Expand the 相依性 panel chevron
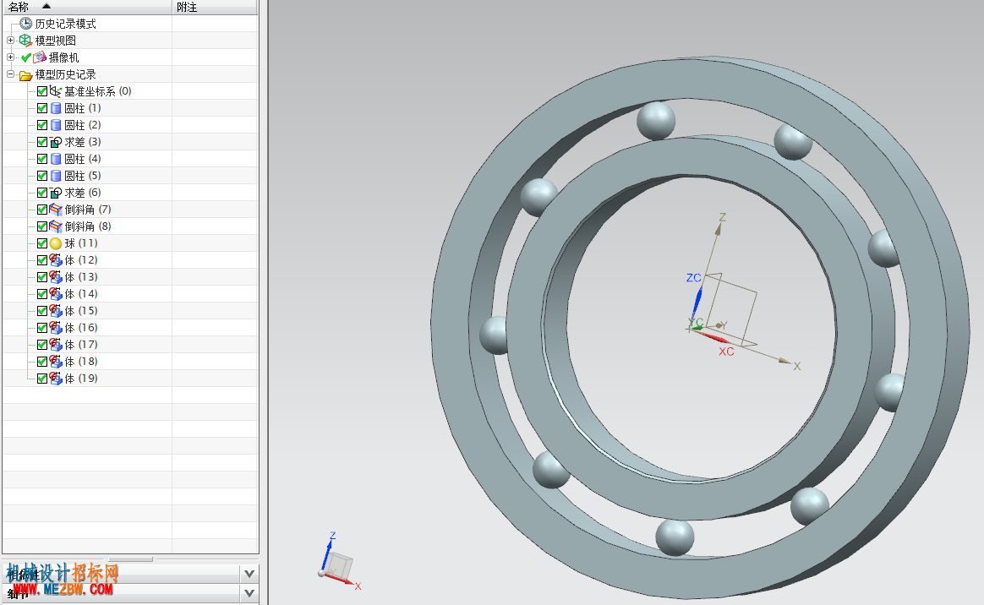The width and height of the screenshot is (984, 605). point(249,574)
